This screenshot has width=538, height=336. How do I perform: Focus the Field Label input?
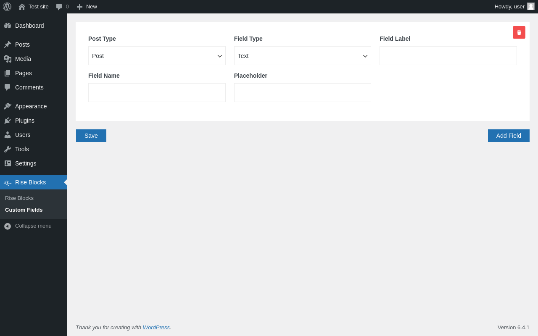(448, 56)
